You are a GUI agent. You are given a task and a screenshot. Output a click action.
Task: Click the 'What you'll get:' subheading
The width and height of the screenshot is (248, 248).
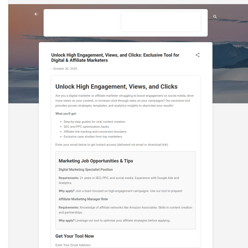coord(66,114)
